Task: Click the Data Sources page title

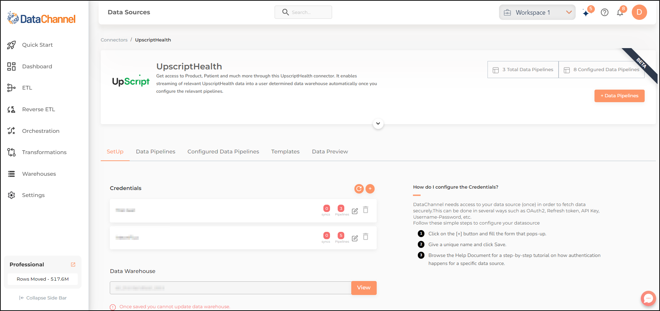Action: click(x=129, y=12)
